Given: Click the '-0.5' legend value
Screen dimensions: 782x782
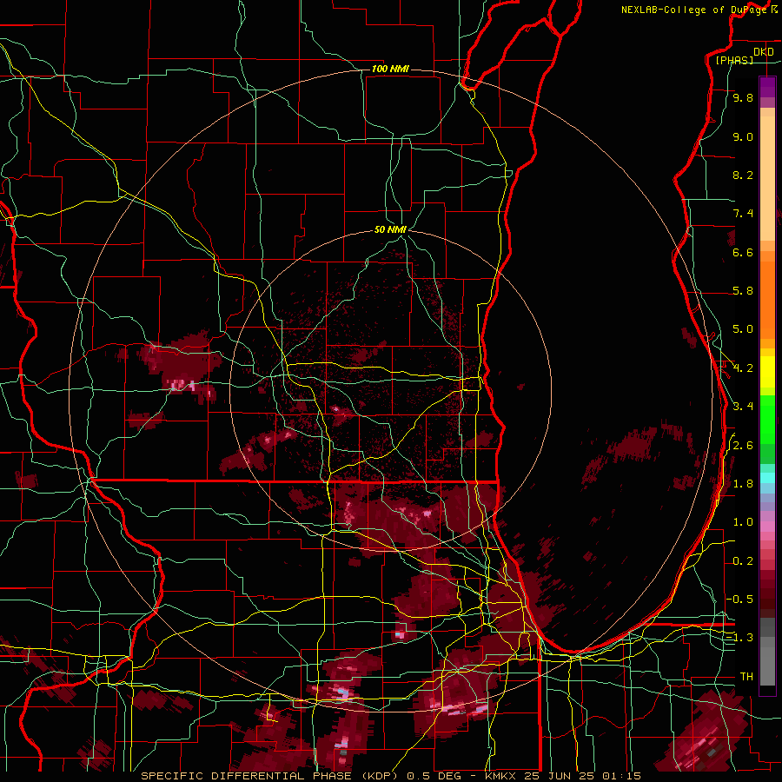Looking at the screenshot, I should [739, 600].
